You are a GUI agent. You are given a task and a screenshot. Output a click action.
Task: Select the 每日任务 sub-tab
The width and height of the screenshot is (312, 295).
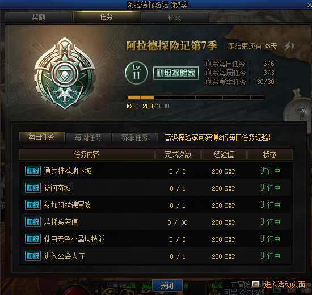(42, 137)
